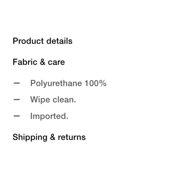
Task: Click the word Wipe in the care instructions
Action: coord(40,100)
